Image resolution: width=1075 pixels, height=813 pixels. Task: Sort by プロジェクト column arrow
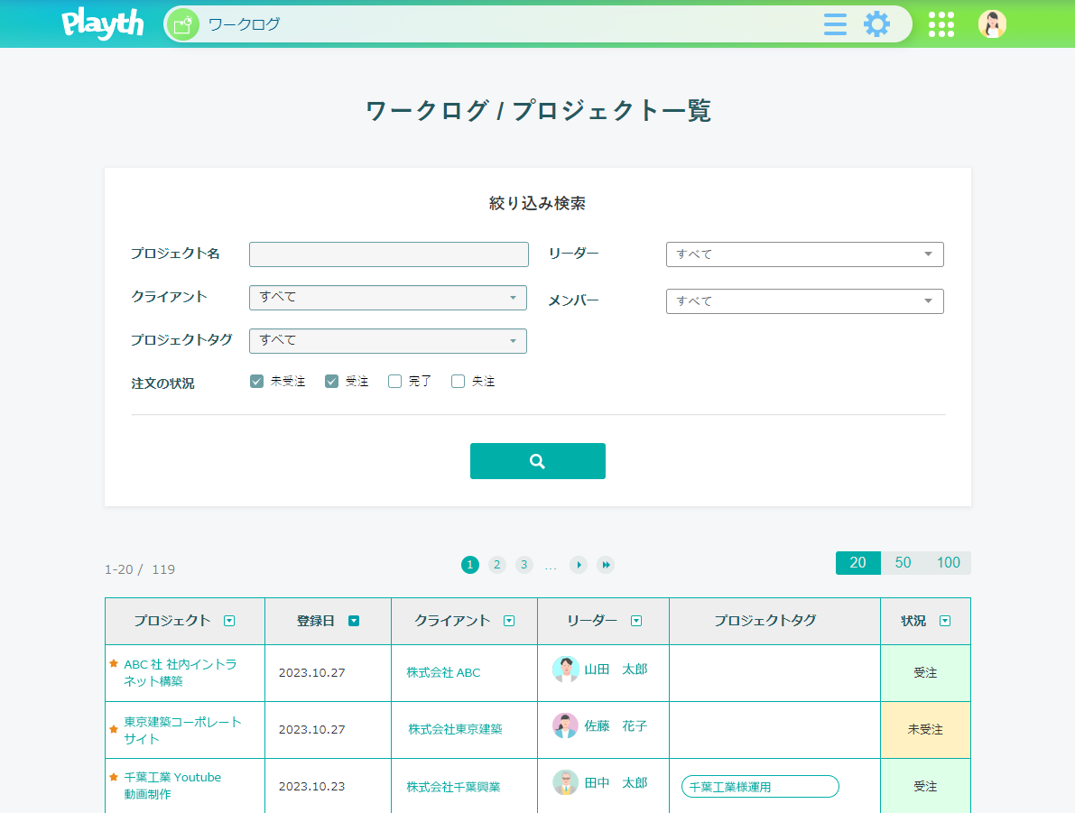tap(229, 621)
